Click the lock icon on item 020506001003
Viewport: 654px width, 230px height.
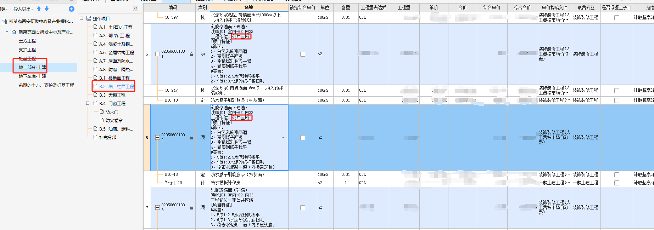coord(191,208)
